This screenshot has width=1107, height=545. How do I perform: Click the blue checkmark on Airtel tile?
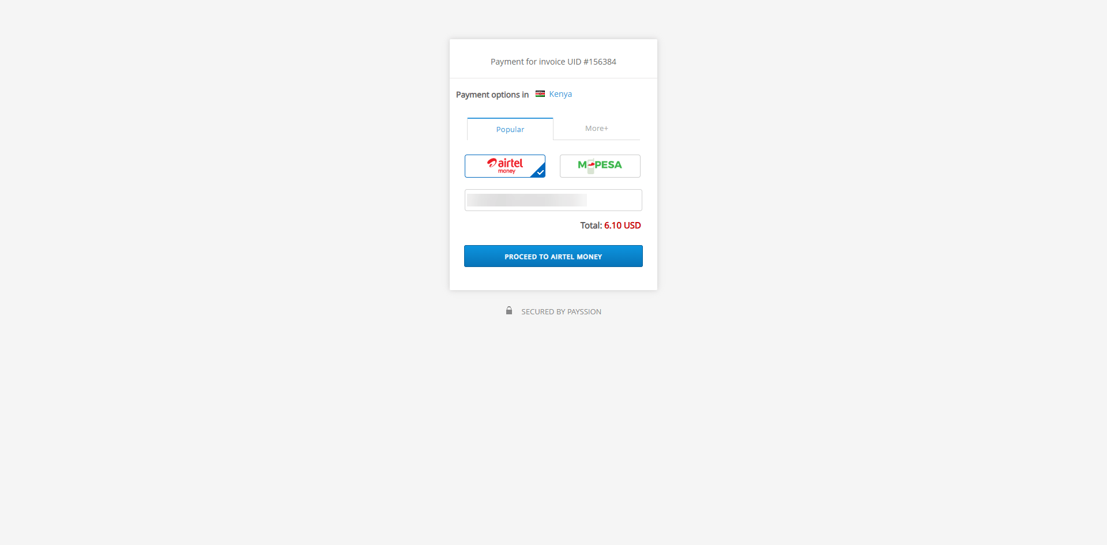[540, 172]
